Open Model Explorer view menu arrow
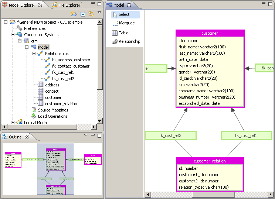Screen dimensions: 275x199 tap(99, 13)
